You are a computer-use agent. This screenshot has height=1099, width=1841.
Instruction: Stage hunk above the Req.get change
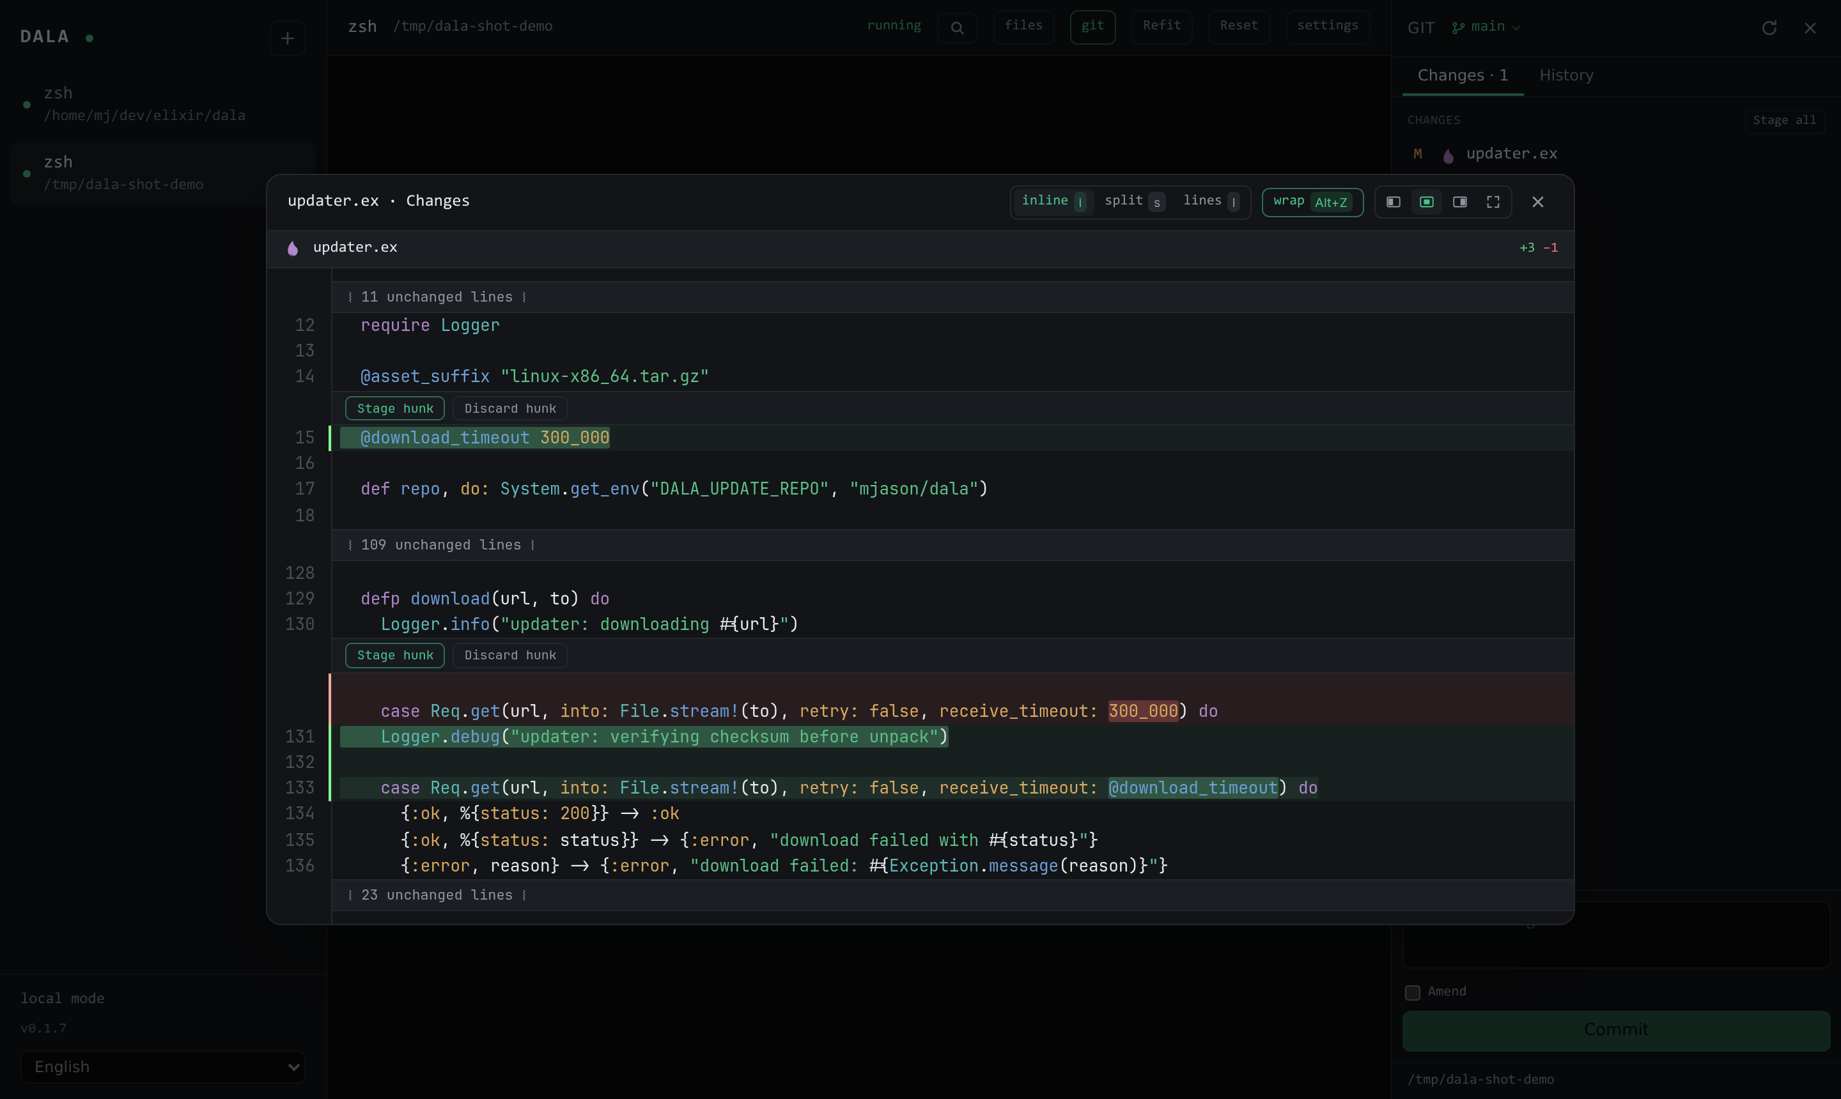click(395, 656)
